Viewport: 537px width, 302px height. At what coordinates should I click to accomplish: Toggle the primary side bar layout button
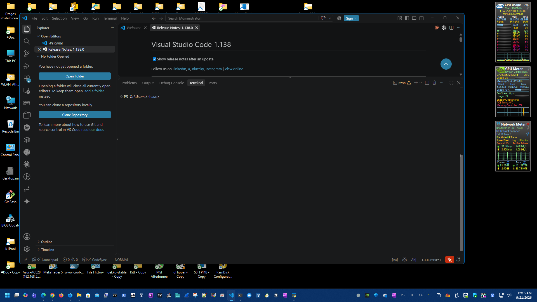click(x=407, y=18)
